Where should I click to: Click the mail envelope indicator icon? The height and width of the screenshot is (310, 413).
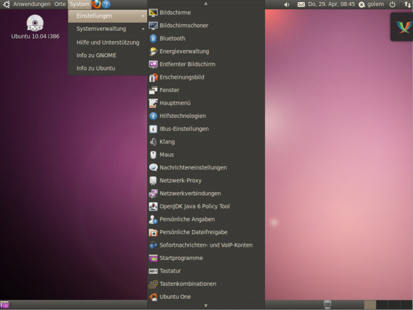[301, 4]
